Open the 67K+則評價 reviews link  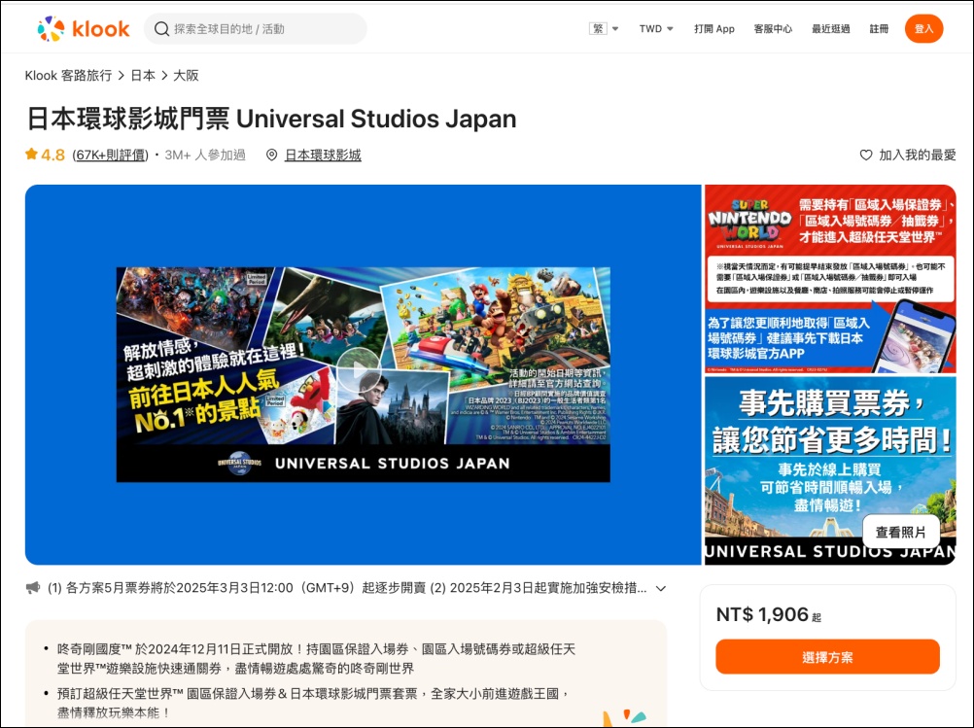point(111,155)
